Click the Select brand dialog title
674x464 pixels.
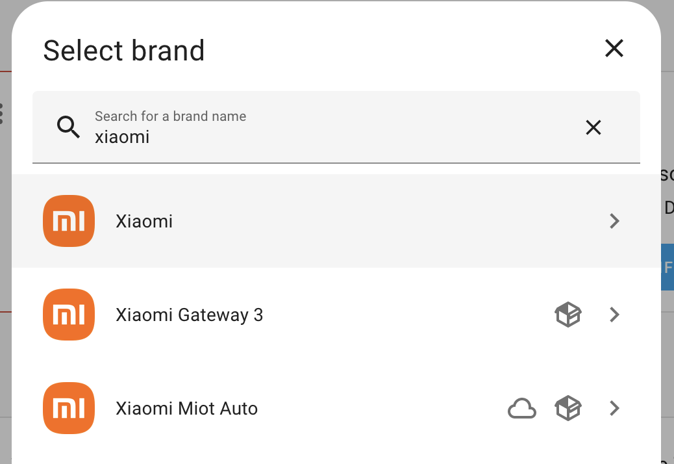(124, 50)
